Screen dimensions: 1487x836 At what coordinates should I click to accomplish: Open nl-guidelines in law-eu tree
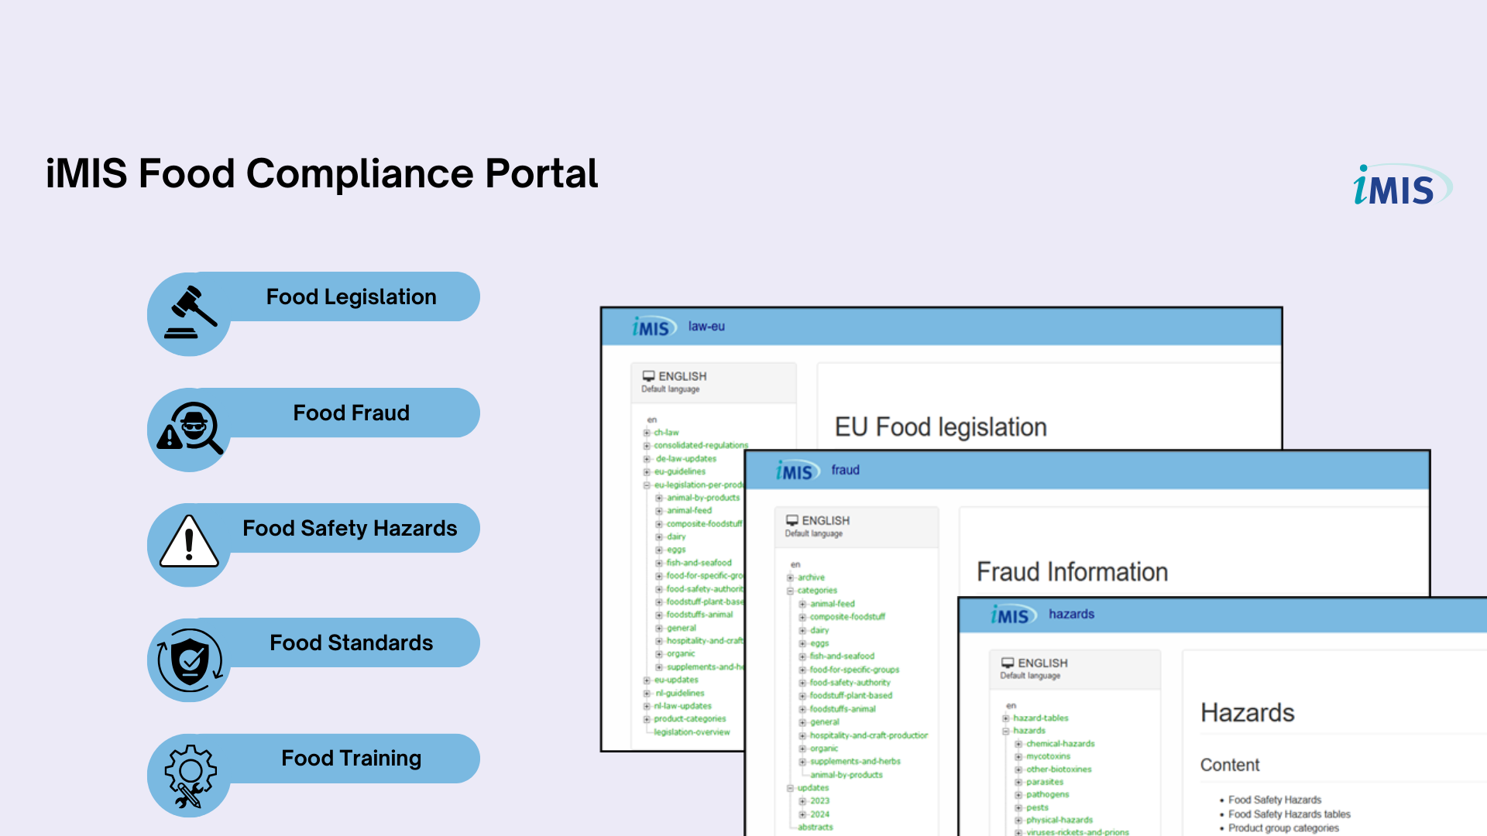pos(679,694)
